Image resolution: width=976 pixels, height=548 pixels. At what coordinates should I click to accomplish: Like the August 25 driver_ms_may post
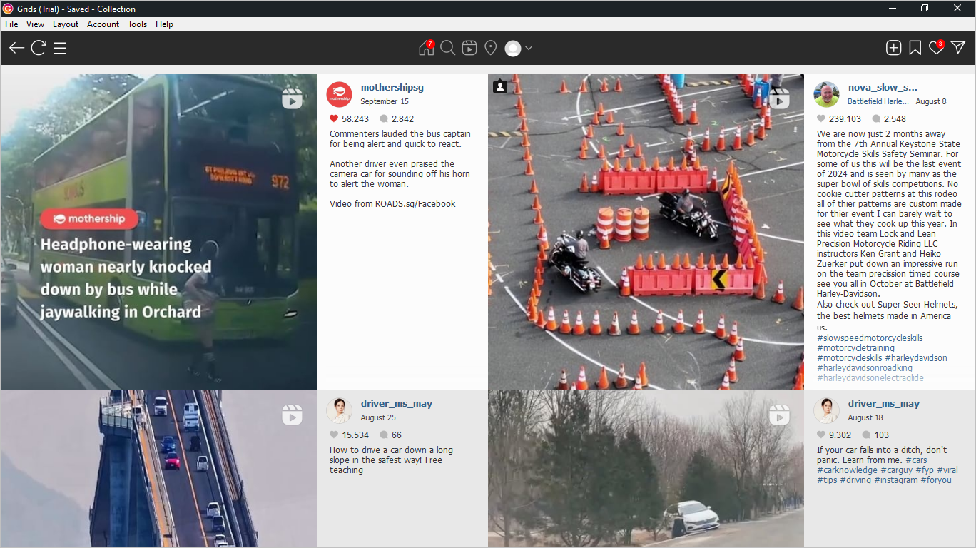334,435
